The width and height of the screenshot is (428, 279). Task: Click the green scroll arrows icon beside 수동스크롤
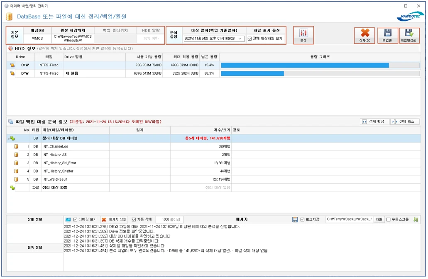point(416,220)
